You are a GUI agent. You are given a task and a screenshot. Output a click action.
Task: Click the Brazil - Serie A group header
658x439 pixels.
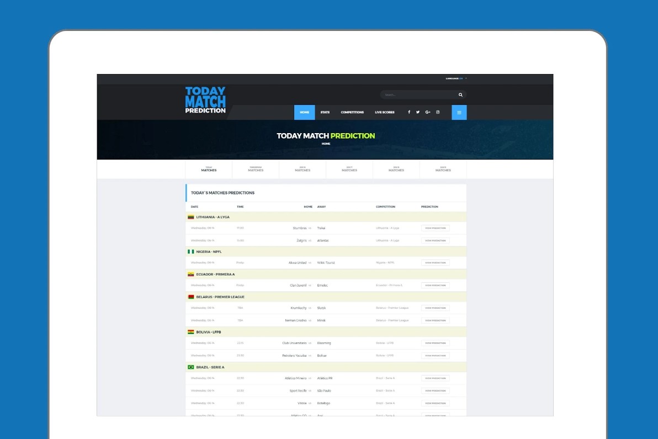(326, 367)
